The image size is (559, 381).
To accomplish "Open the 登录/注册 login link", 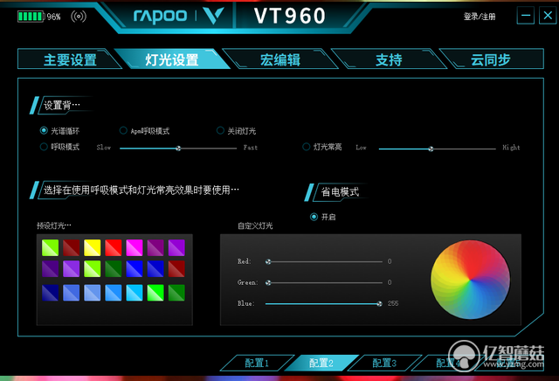I will 480,17.
